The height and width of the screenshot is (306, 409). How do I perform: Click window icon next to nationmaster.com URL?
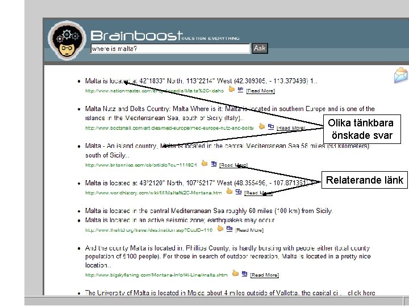pyautogui.click(x=240, y=90)
